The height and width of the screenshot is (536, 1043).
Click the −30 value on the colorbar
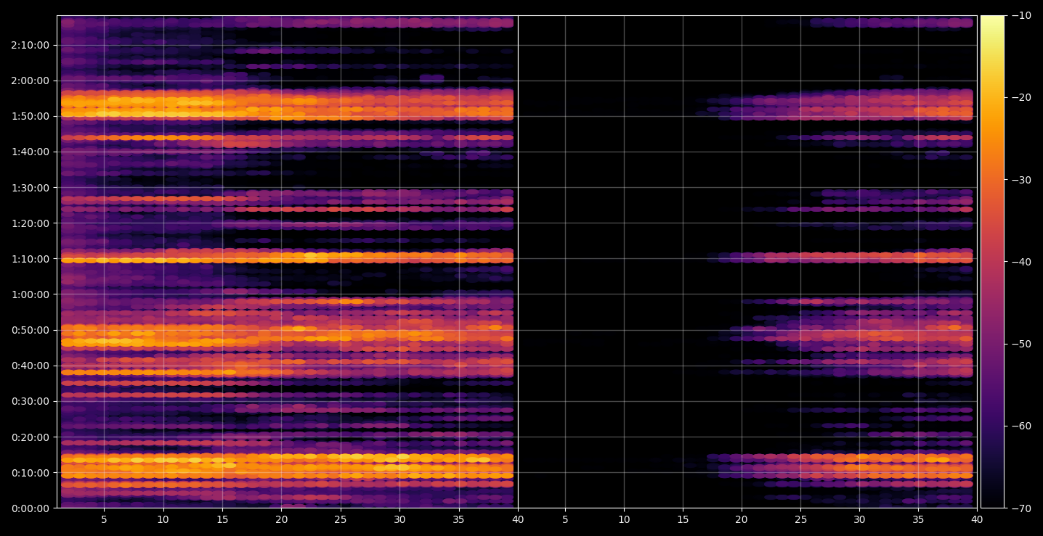click(1020, 180)
